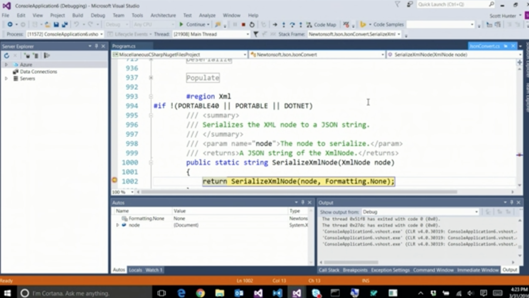
Task: Switch to the Locals tab
Action: click(135, 270)
